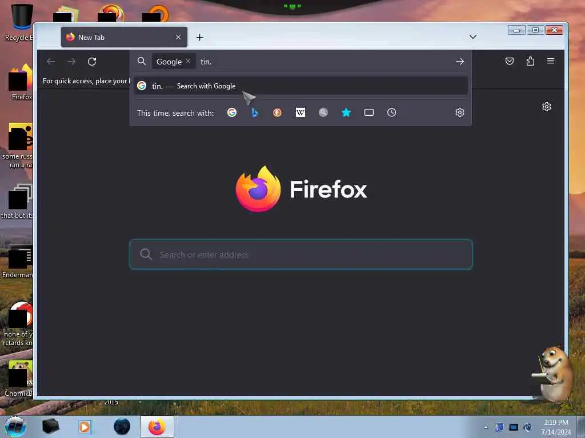
Task: Open the dark globe taskbar icon
Action: [122, 427]
